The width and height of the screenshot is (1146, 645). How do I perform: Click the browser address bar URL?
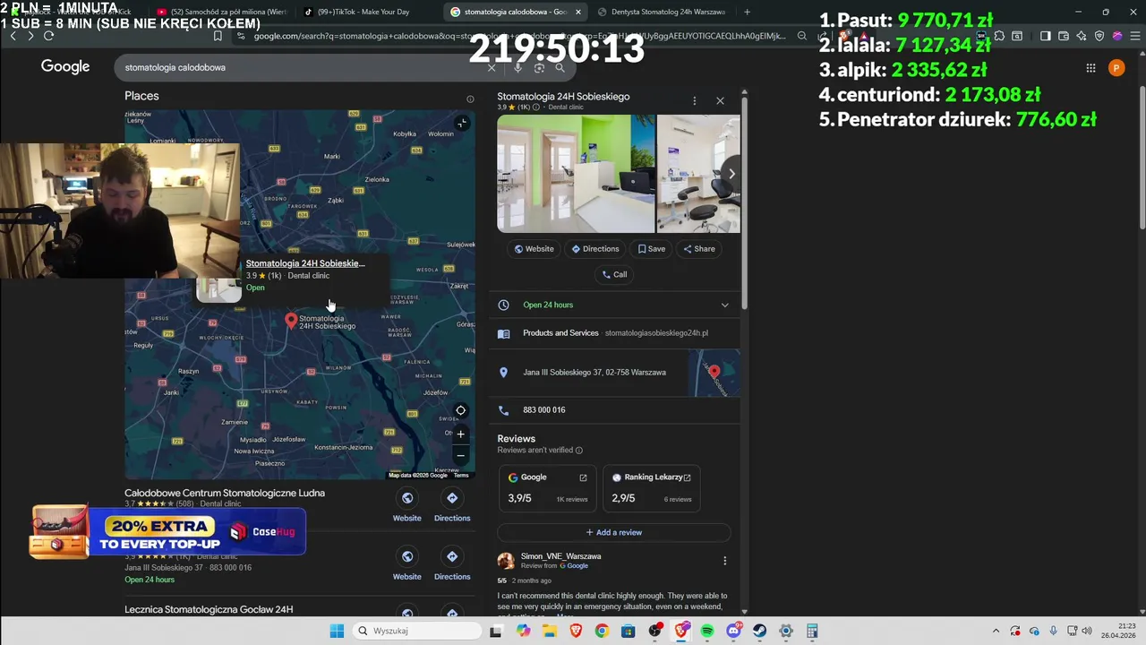pyautogui.click(x=519, y=36)
